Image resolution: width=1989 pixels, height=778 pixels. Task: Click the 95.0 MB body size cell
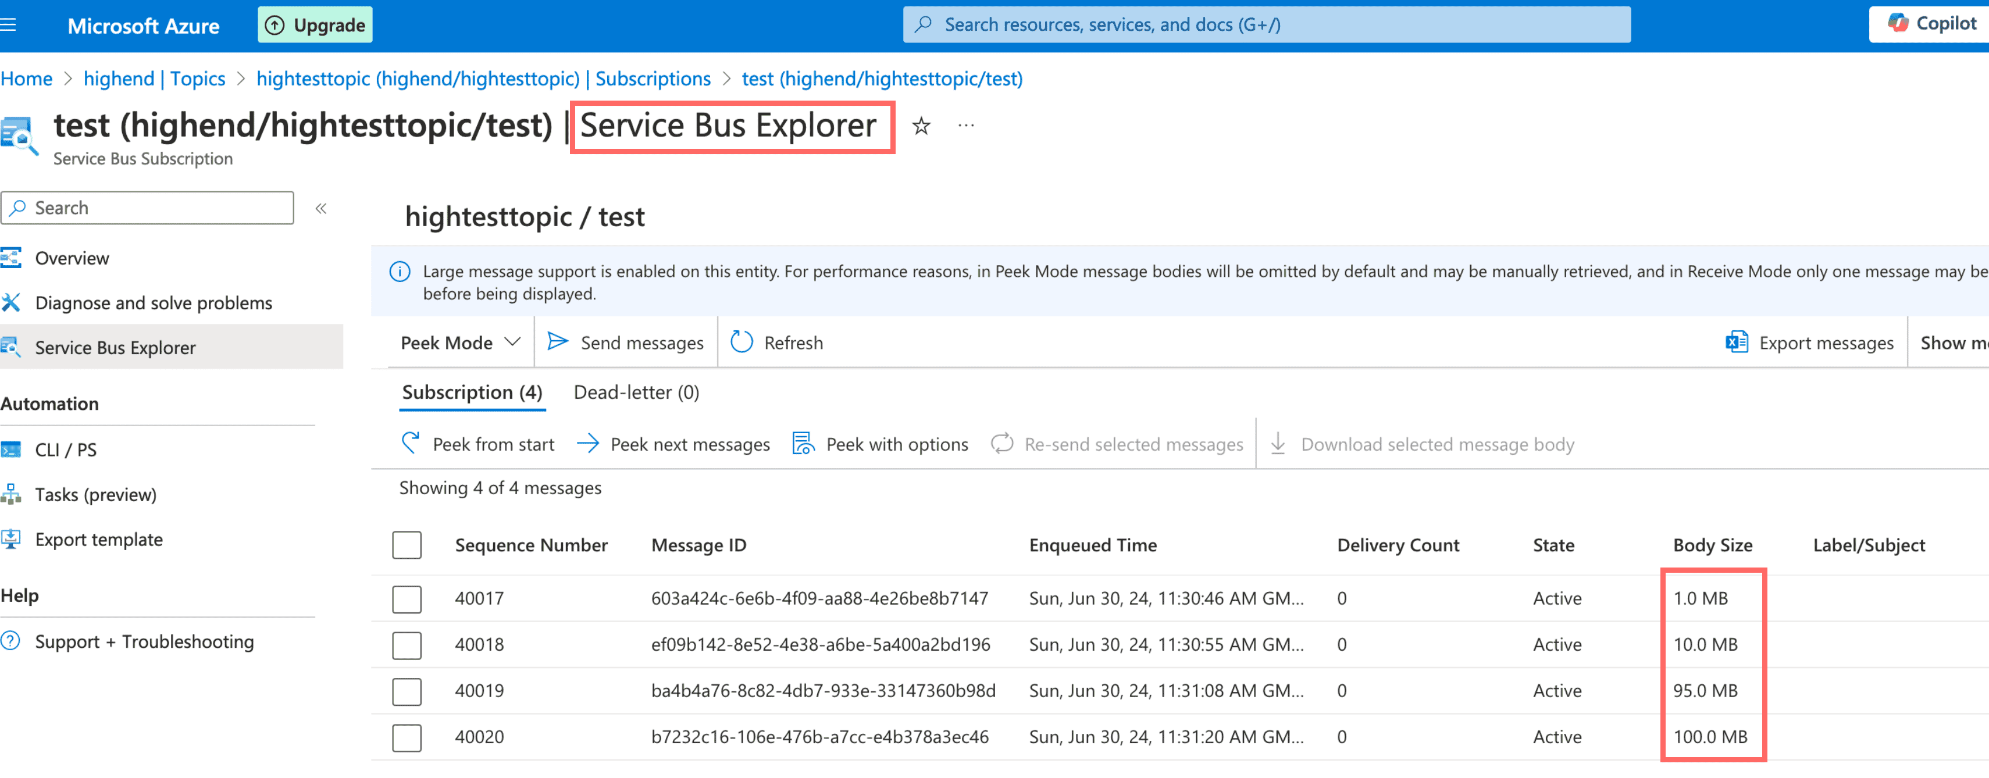(x=1705, y=691)
